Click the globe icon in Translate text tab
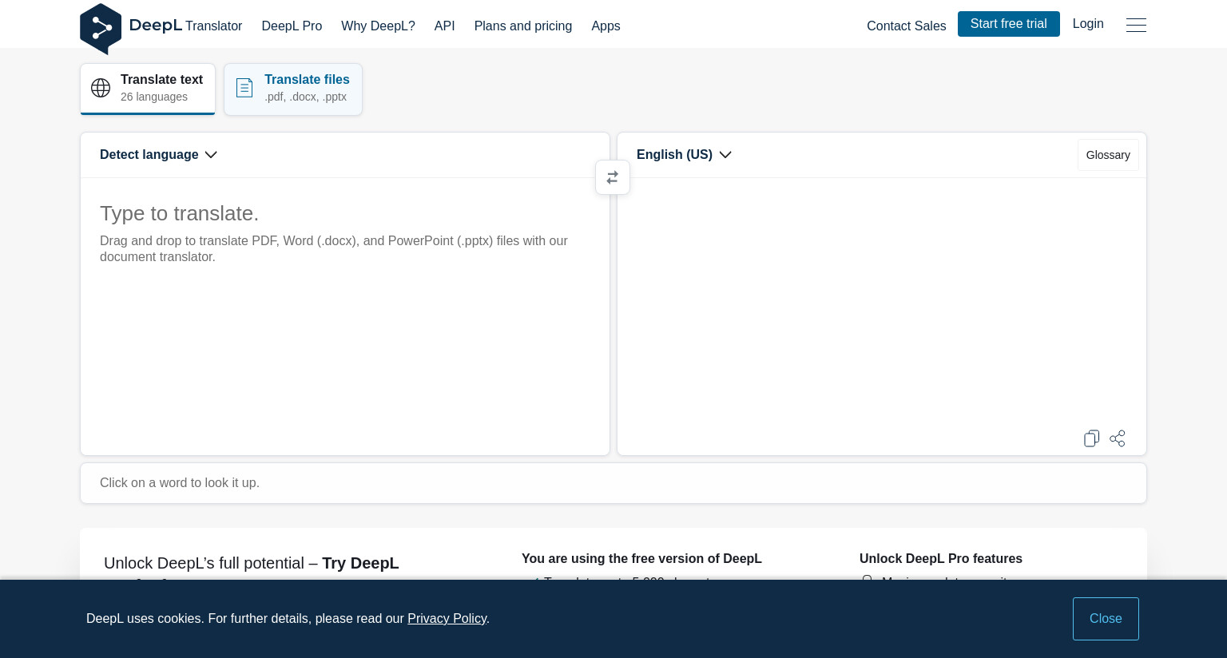The width and height of the screenshot is (1227, 658). [x=101, y=88]
